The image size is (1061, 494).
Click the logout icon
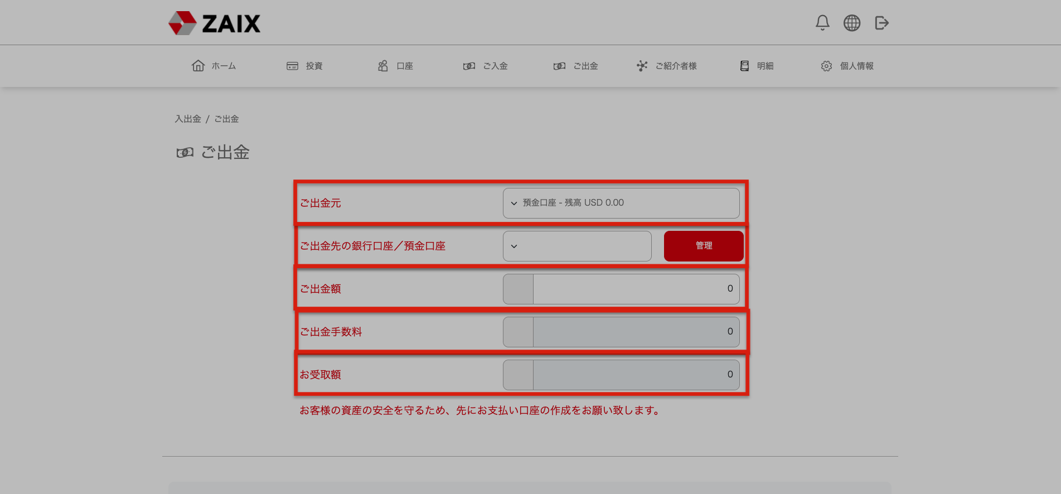[x=881, y=23]
